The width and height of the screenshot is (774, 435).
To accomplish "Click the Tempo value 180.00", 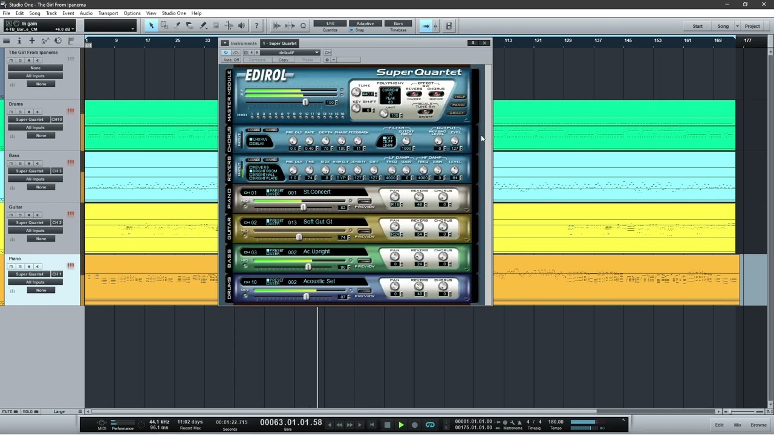I will click(x=556, y=422).
